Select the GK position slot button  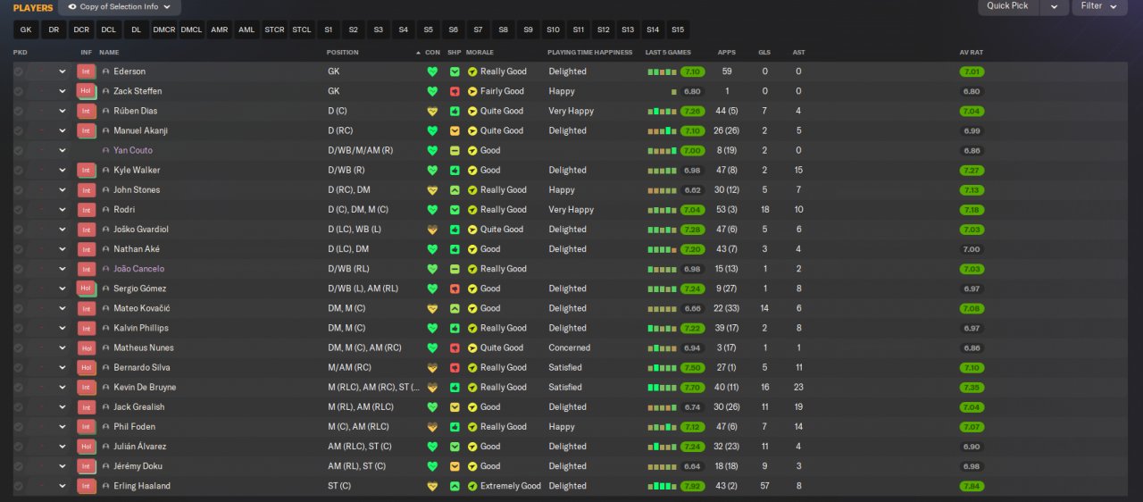click(x=26, y=29)
